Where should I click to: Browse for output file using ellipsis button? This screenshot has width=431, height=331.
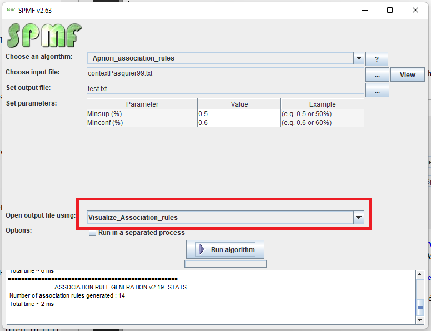click(377, 90)
